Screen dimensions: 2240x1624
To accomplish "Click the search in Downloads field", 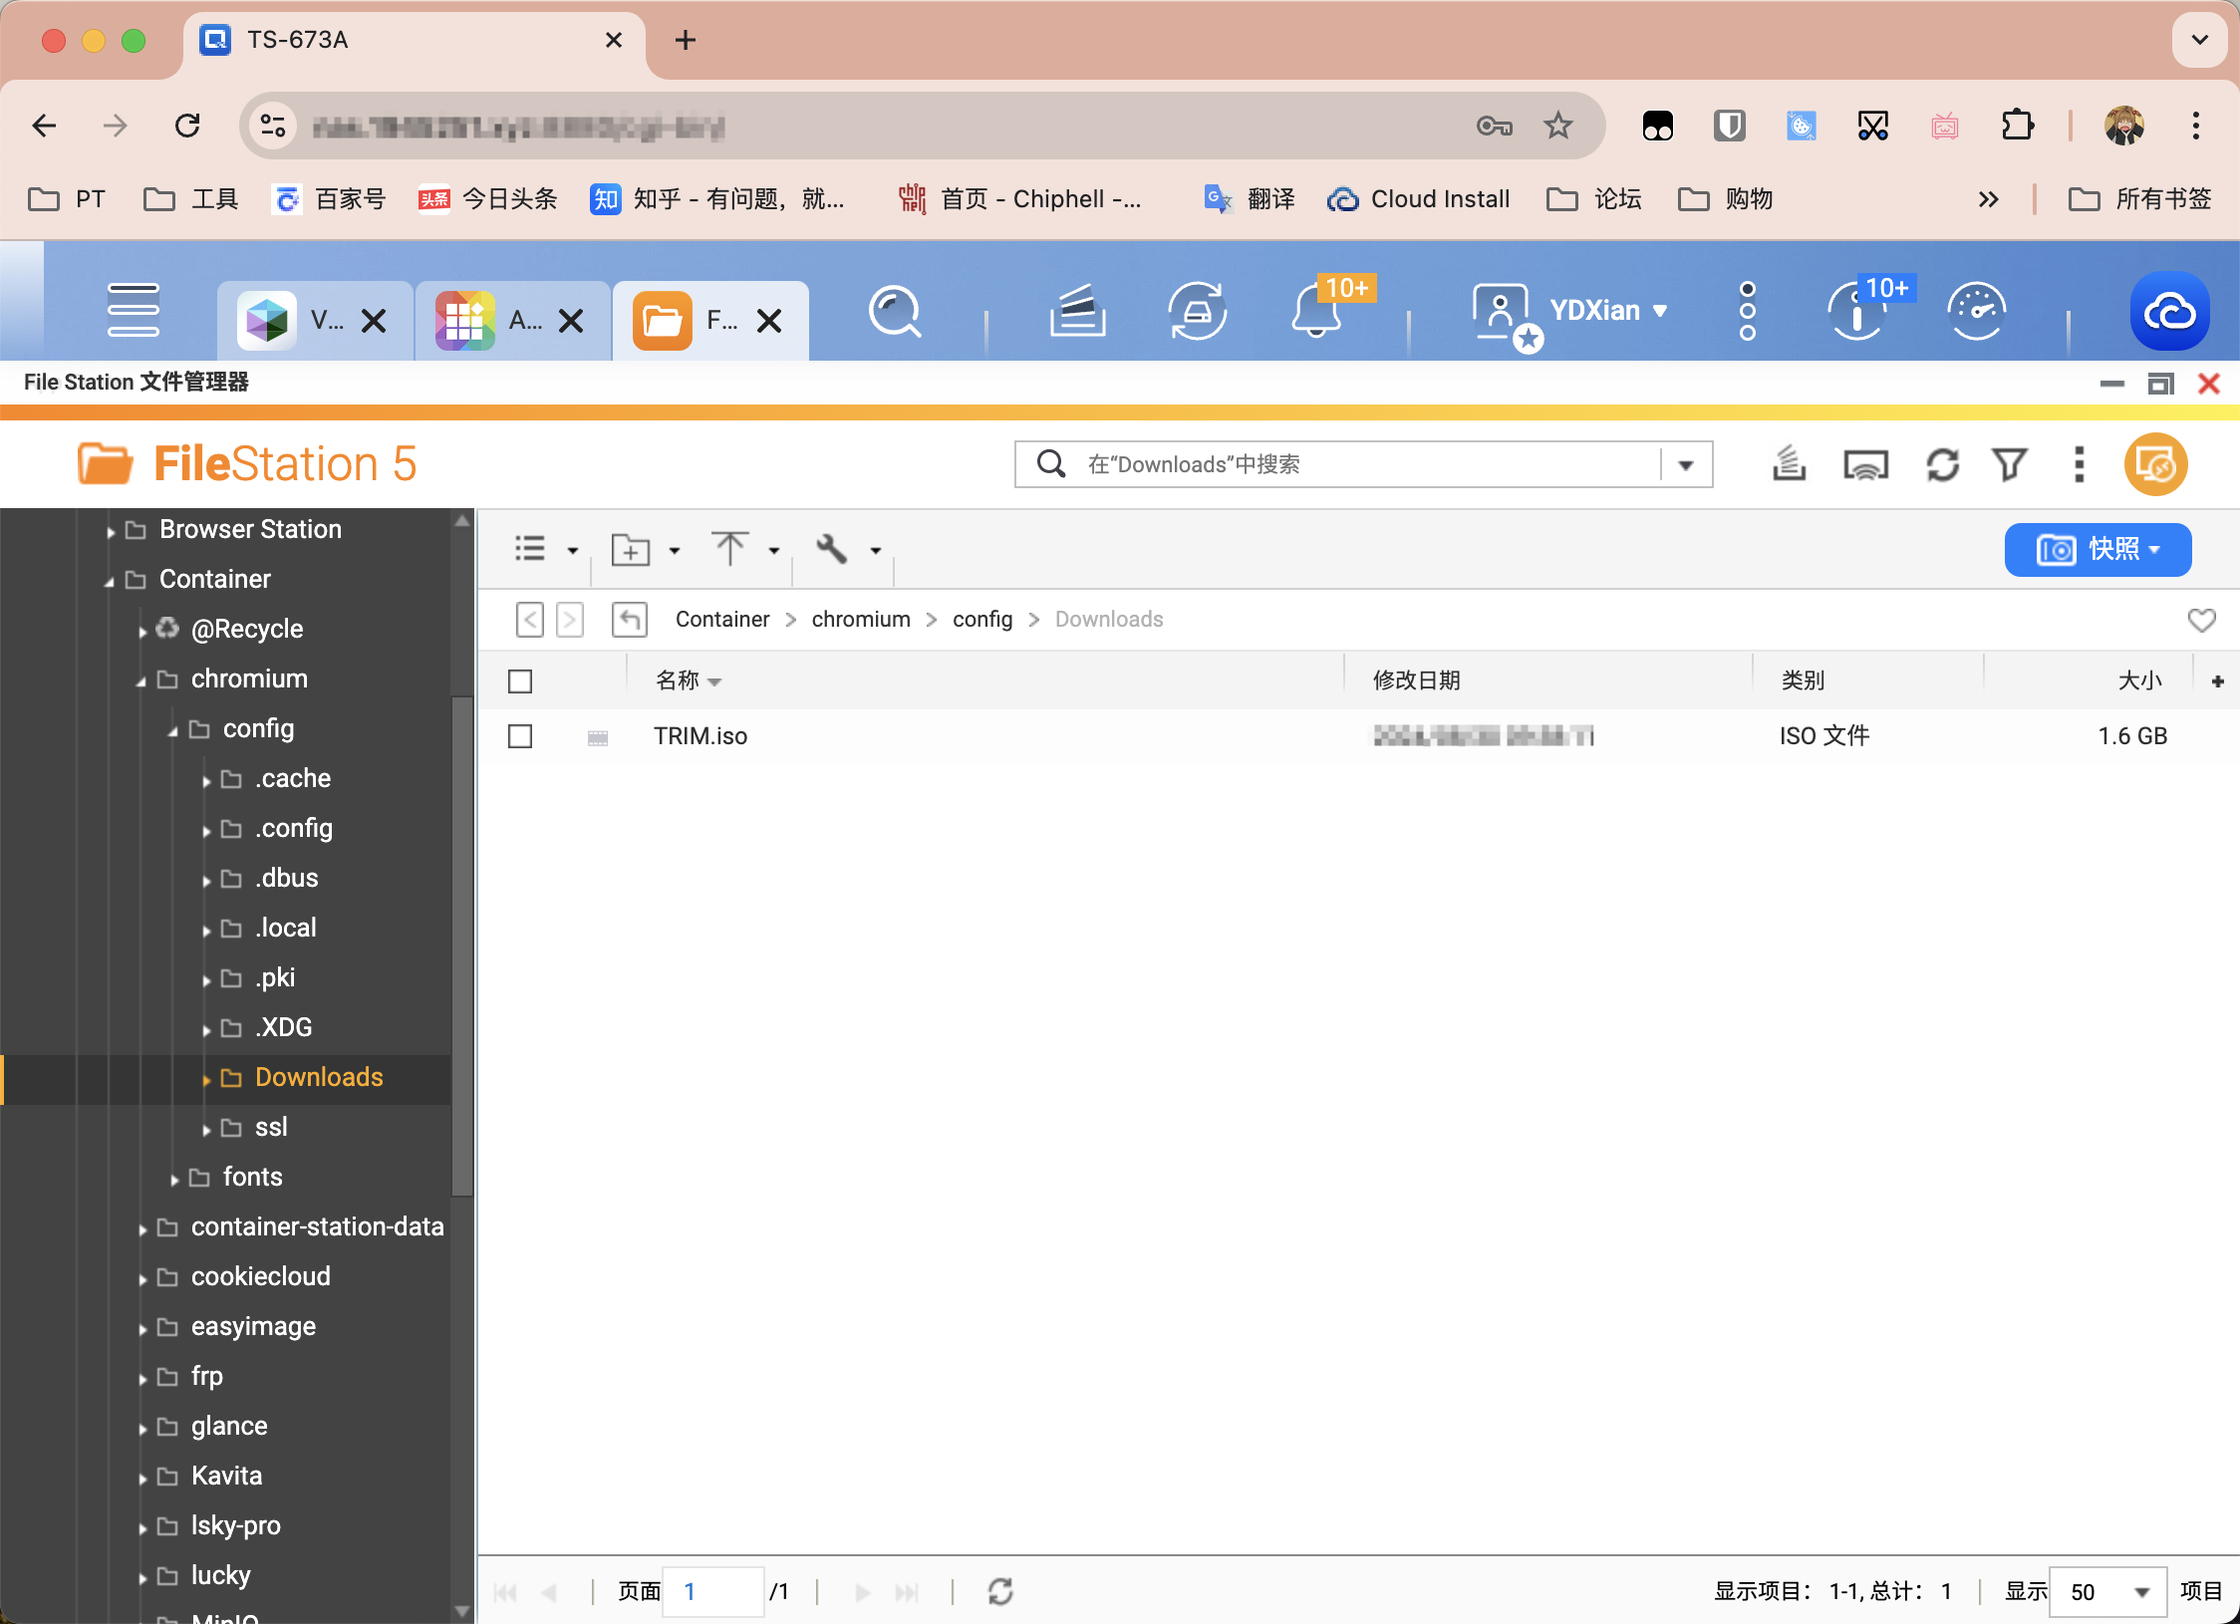I will (x=1337, y=464).
